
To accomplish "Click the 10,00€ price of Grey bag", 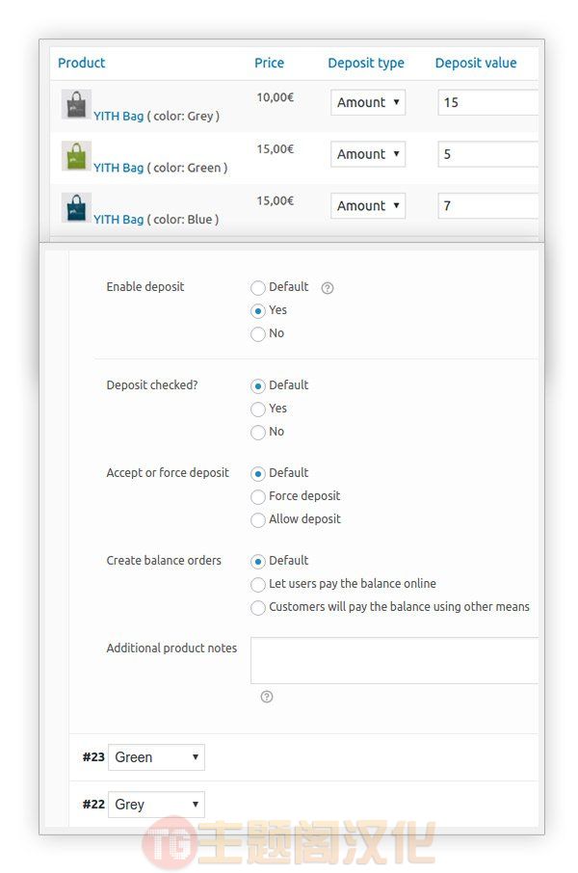I will 276,97.
